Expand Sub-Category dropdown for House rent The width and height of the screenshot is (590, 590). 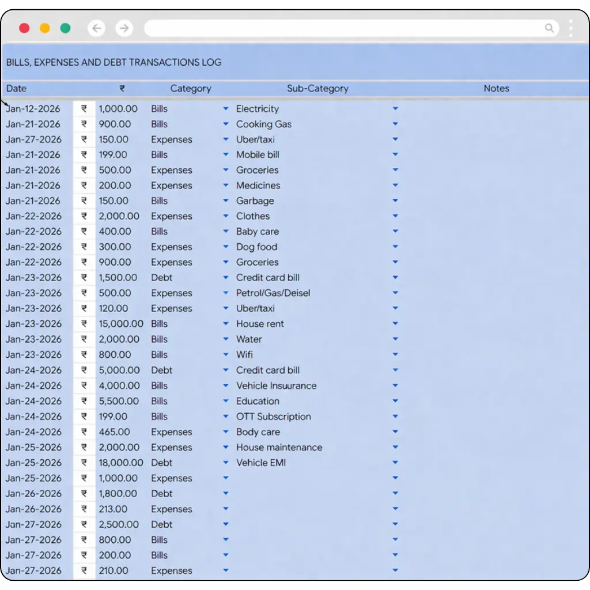point(395,324)
